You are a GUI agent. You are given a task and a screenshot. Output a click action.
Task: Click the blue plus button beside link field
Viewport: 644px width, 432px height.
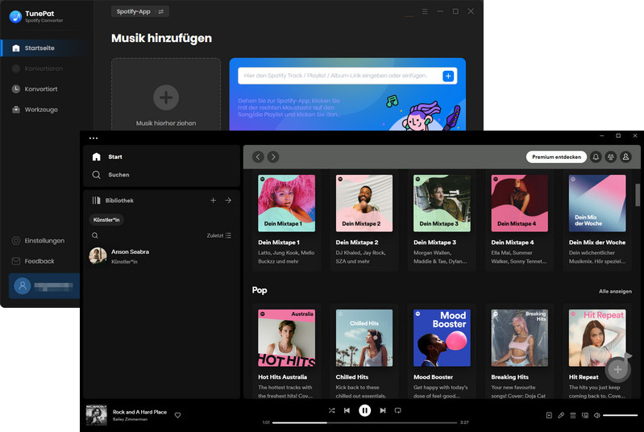pos(448,76)
